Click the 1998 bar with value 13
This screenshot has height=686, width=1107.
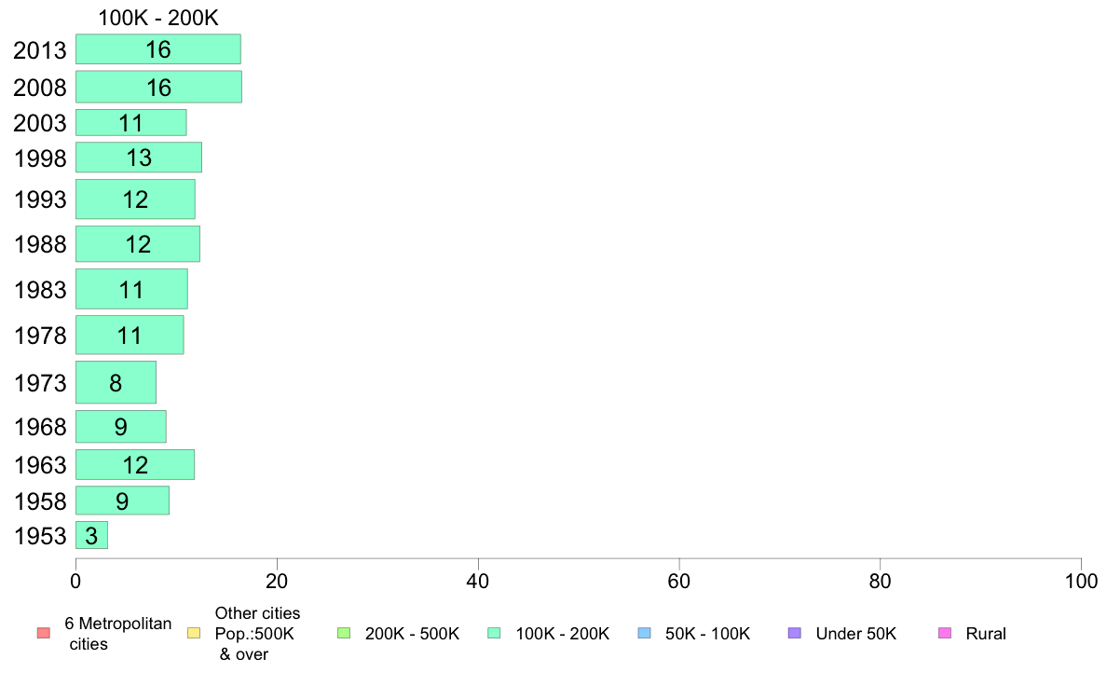139,158
